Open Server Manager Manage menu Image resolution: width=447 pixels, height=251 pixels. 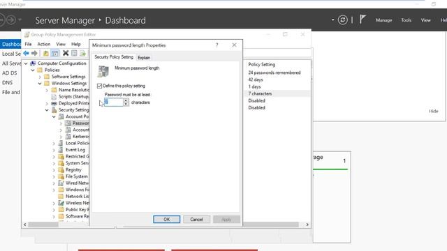click(x=383, y=20)
